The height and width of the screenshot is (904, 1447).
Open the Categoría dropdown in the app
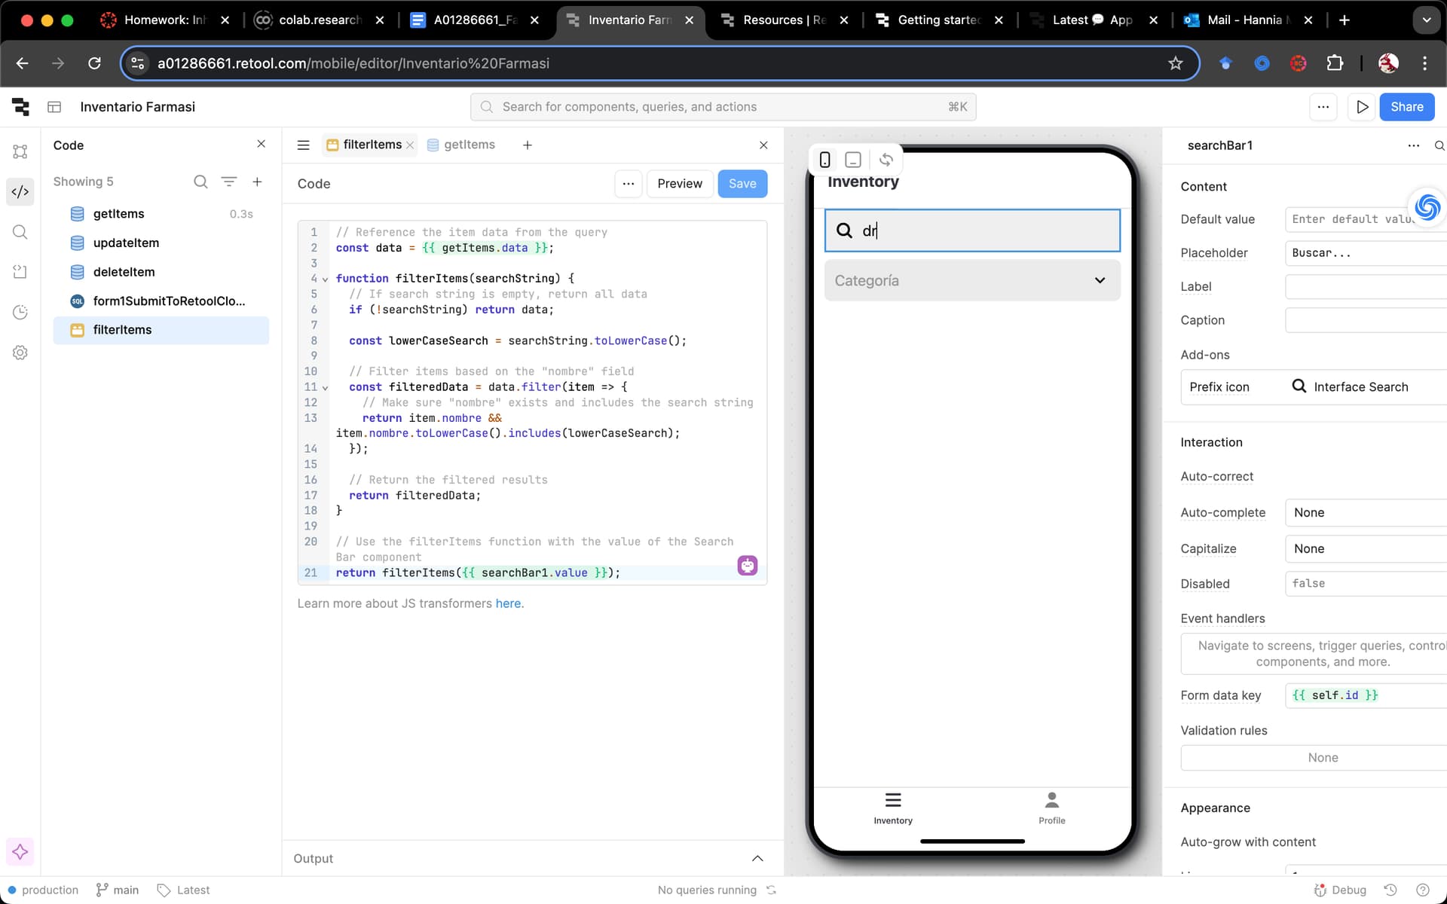point(972,280)
